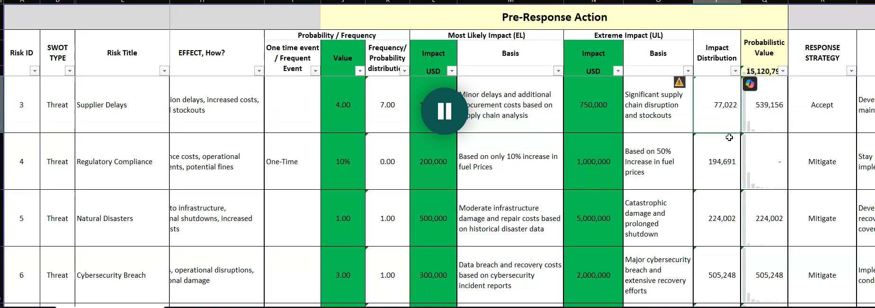
Task: Open the RESPONSE STRATEGY filter arrow
Action: click(851, 71)
